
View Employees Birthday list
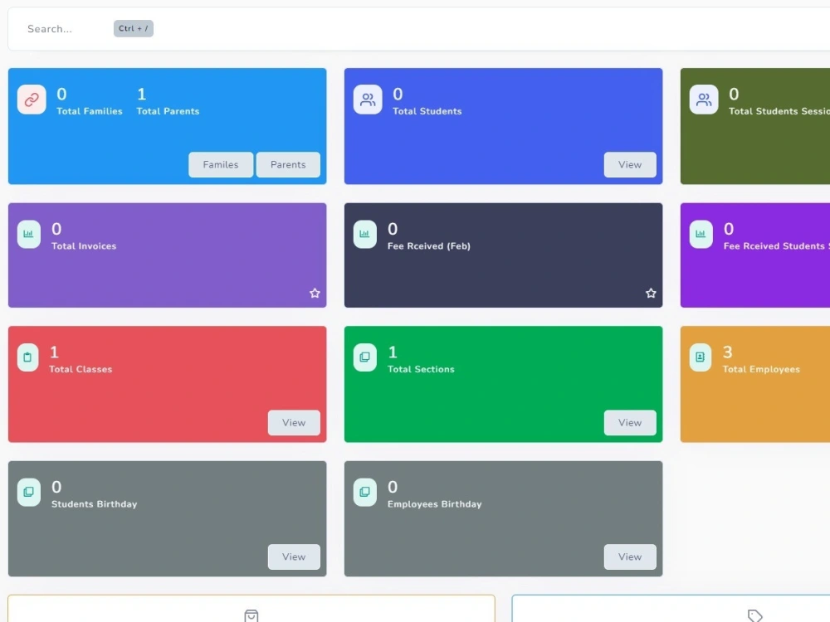click(630, 557)
